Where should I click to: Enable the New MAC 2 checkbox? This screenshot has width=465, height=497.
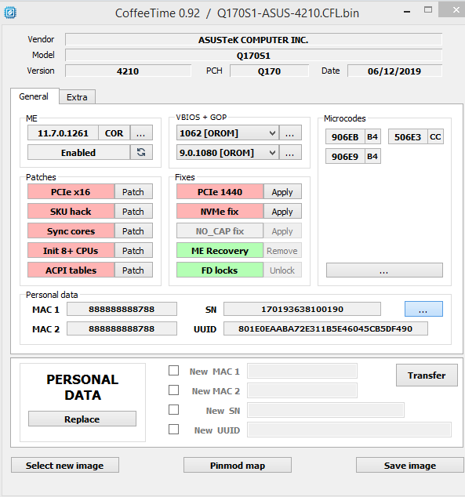[x=174, y=390]
